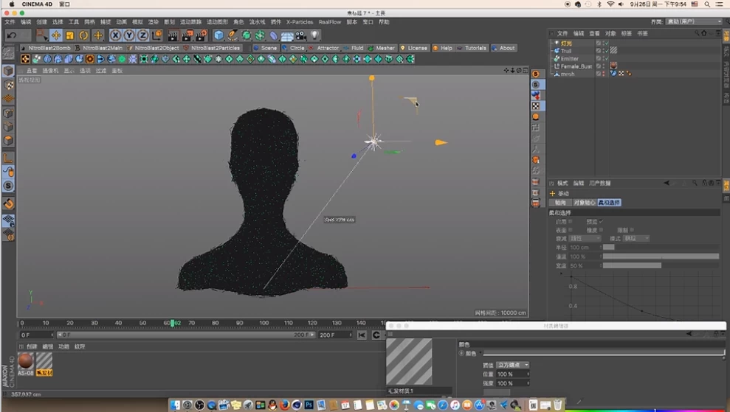Image resolution: width=730 pixels, height=412 pixels.
Task: Click the render clapperboard icon
Action: coord(173,35)
